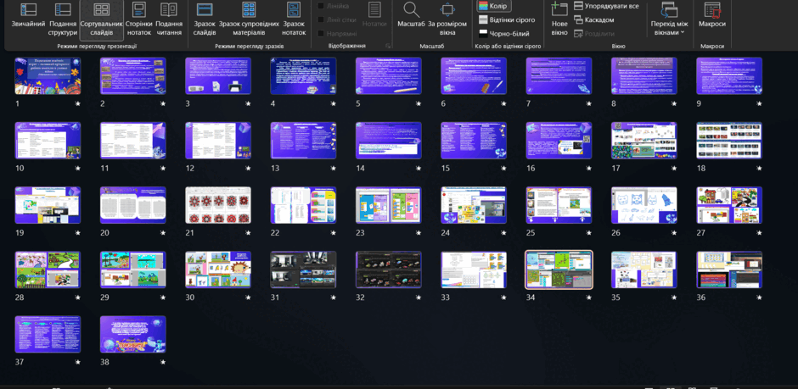Select slide 24 thumbnail
Image resolution: width=798 pixels, height=389 pixels.
pos(474,205)
